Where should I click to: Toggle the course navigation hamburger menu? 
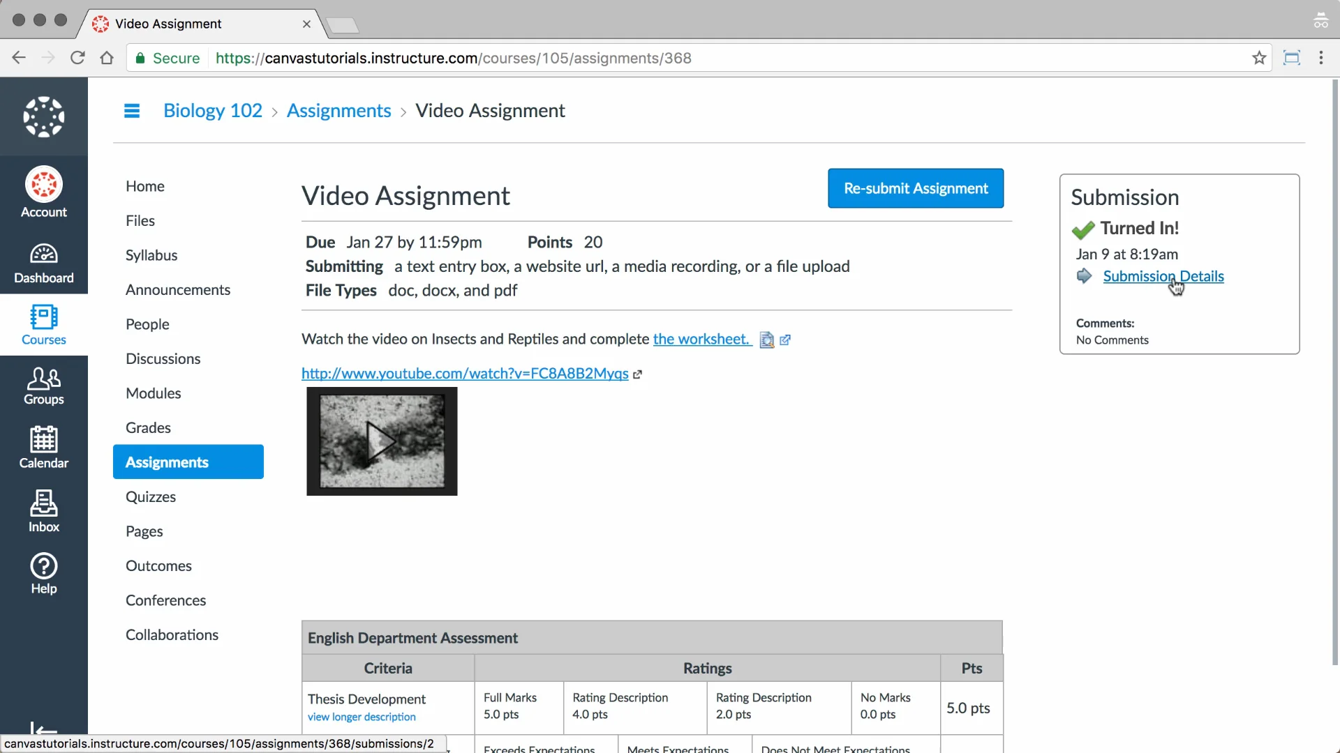pyautogui.click(x=132, y=111)
